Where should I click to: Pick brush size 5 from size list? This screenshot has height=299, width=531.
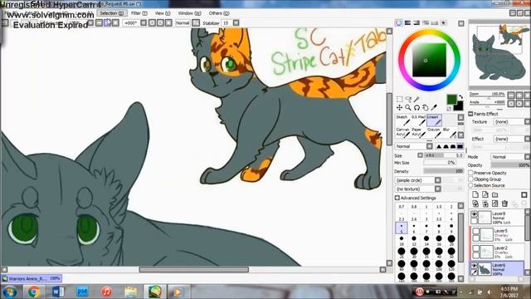(402, 228)
